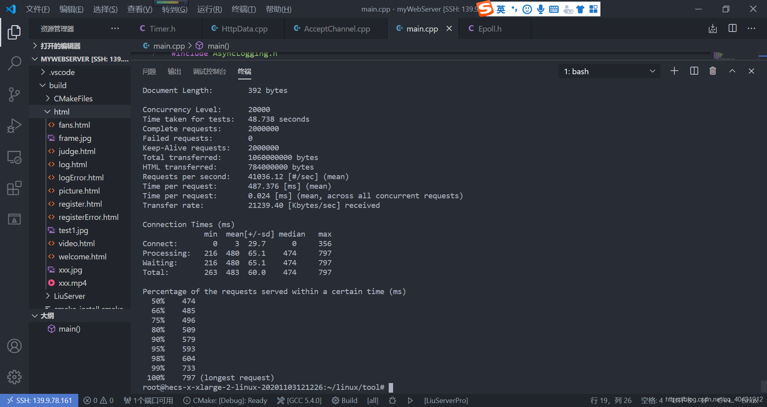Open welcome.html in the explorer

tap(80, 257)
